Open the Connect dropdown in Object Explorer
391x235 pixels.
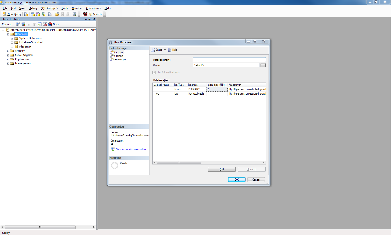click(x=8, y=24)
